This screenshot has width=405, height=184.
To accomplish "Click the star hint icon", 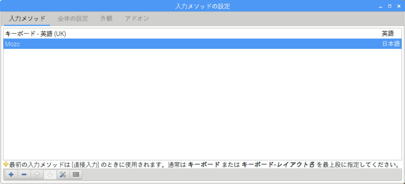I will coord(6,164).
